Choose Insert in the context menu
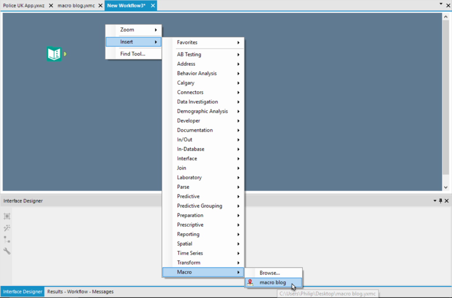This screenshot has height=298, width=452. pyautogui.click(x=133, y=42)
